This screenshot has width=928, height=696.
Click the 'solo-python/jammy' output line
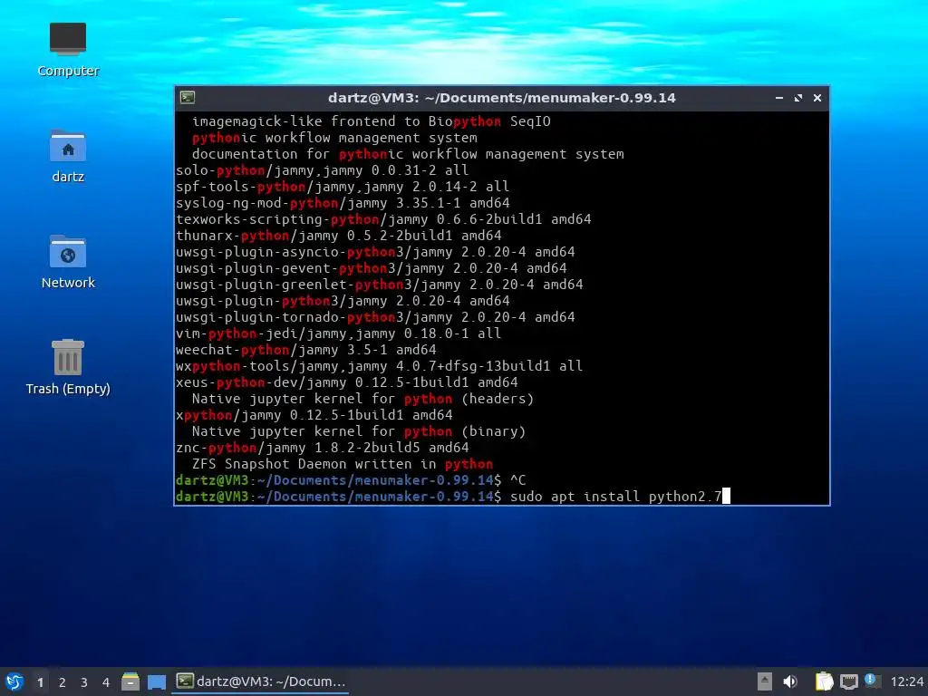coord(322,170)
